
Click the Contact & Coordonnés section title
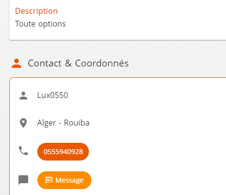(78, 64)
